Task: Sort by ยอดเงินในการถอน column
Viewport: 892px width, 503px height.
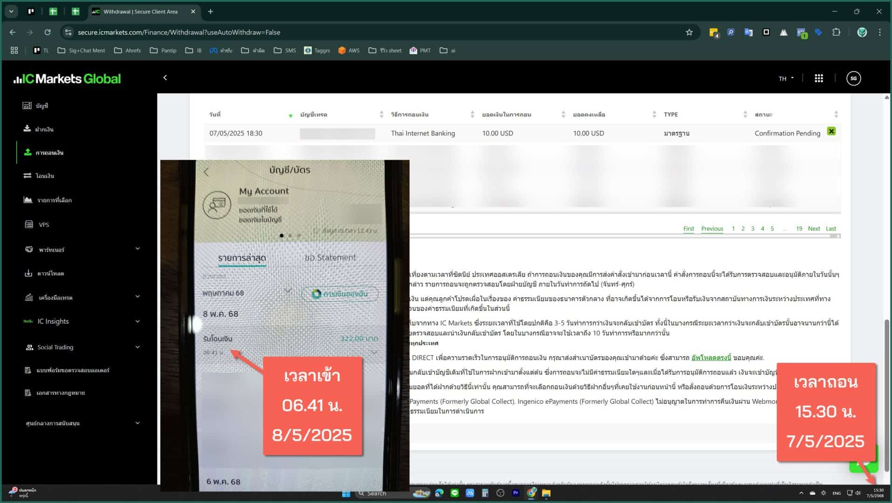Action: 524,115
